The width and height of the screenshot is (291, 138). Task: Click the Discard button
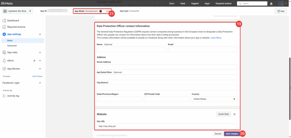(x=218, y=133)
